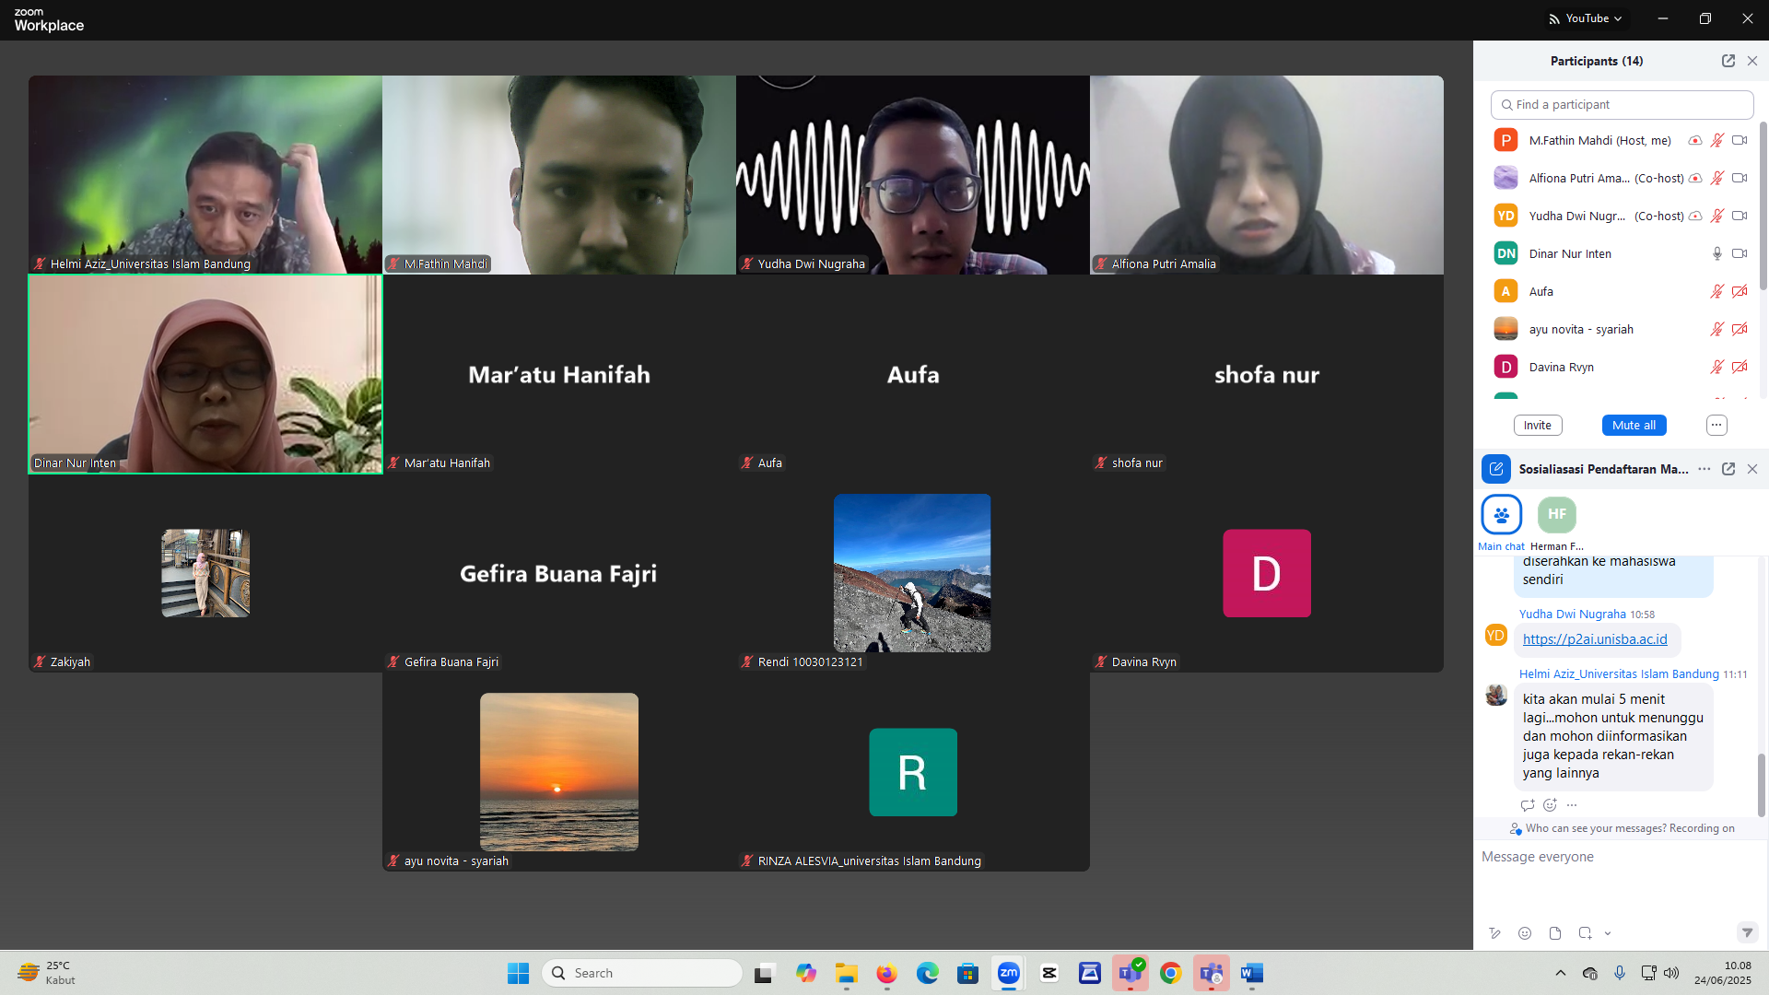This screenshot has width=1769, height=995.
Task: Click the Zakiyah profile photo tile
Action: tap(205, 573)
